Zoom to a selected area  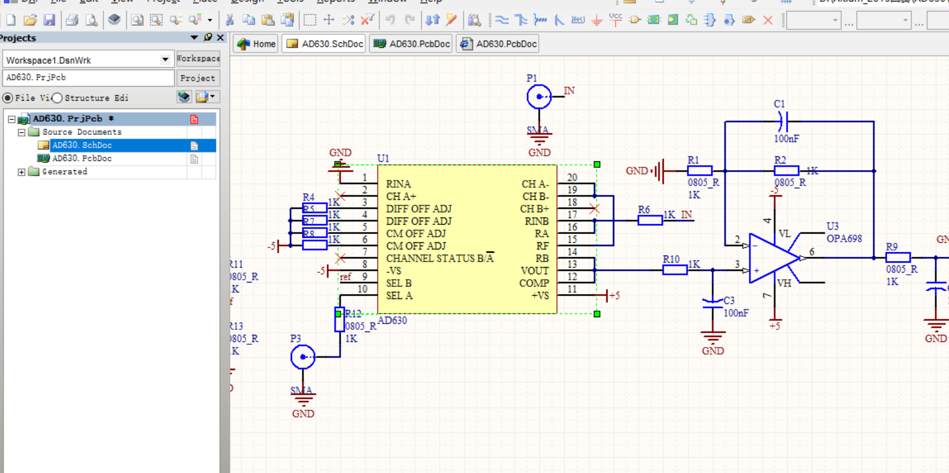click(x=156, y=20)
